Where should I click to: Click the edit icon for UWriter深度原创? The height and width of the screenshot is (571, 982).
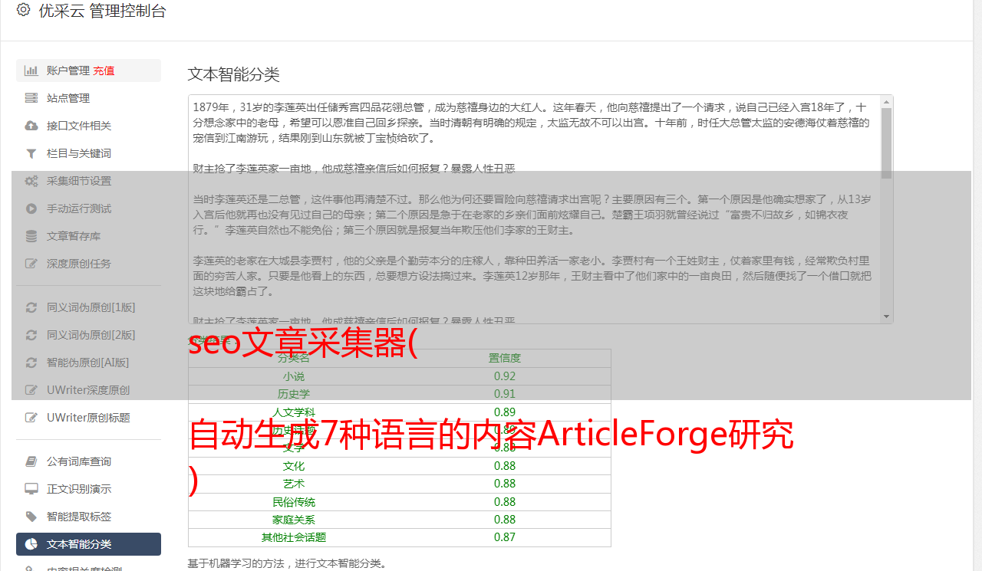(31, 390)
